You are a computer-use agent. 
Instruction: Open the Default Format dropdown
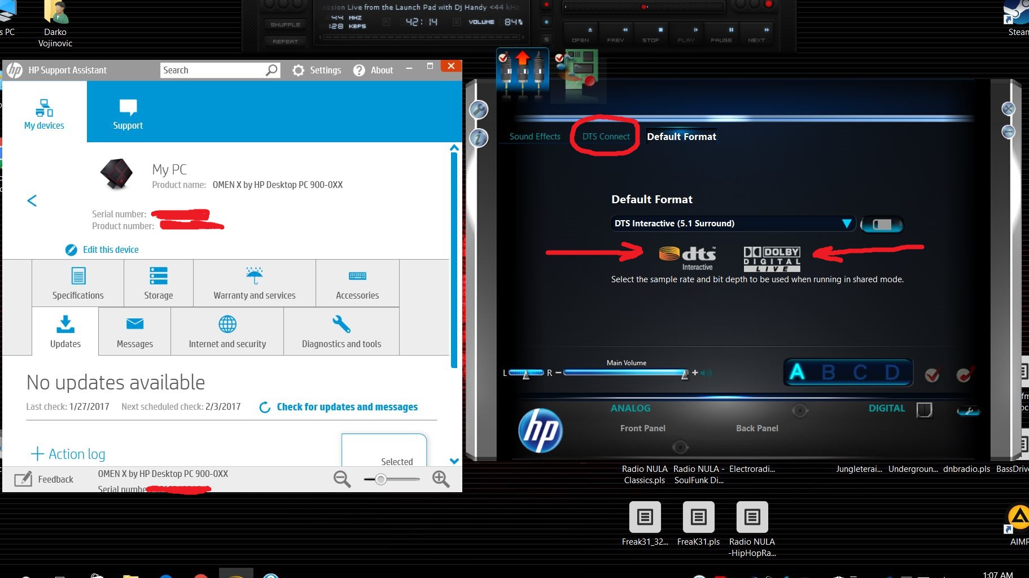click(846, 224)
